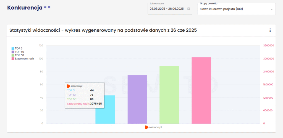Toggle the Szacowany ruch legend entry
This screenshot has height=138, width=283.
[x=23, y=59]
